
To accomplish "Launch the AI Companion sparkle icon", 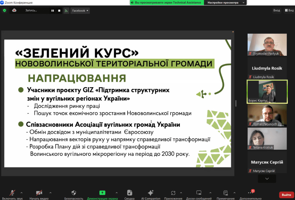I will pos(150,193).
